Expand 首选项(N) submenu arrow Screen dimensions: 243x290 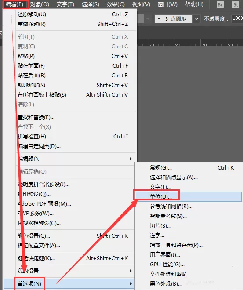131,283
